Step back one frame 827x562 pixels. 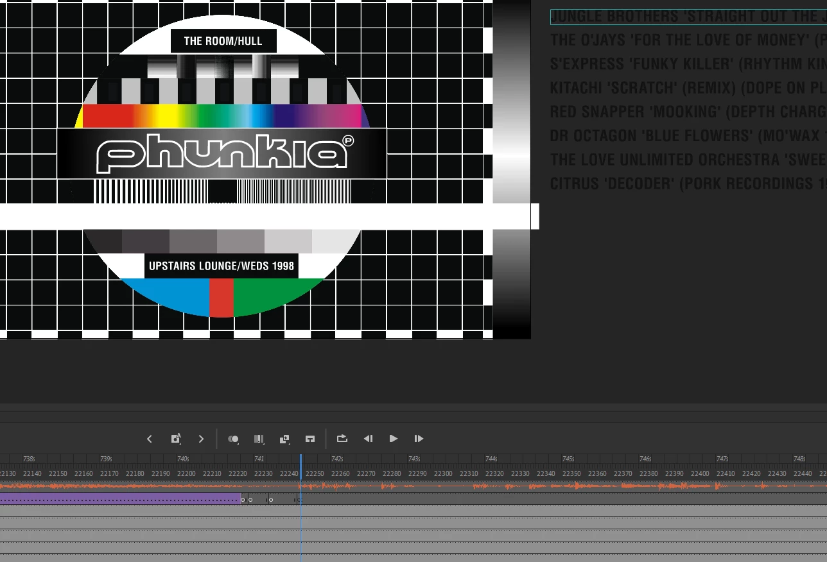tap(368, 439)
